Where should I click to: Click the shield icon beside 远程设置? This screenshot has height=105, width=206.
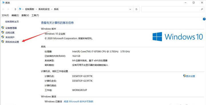[x=3, y=32]
